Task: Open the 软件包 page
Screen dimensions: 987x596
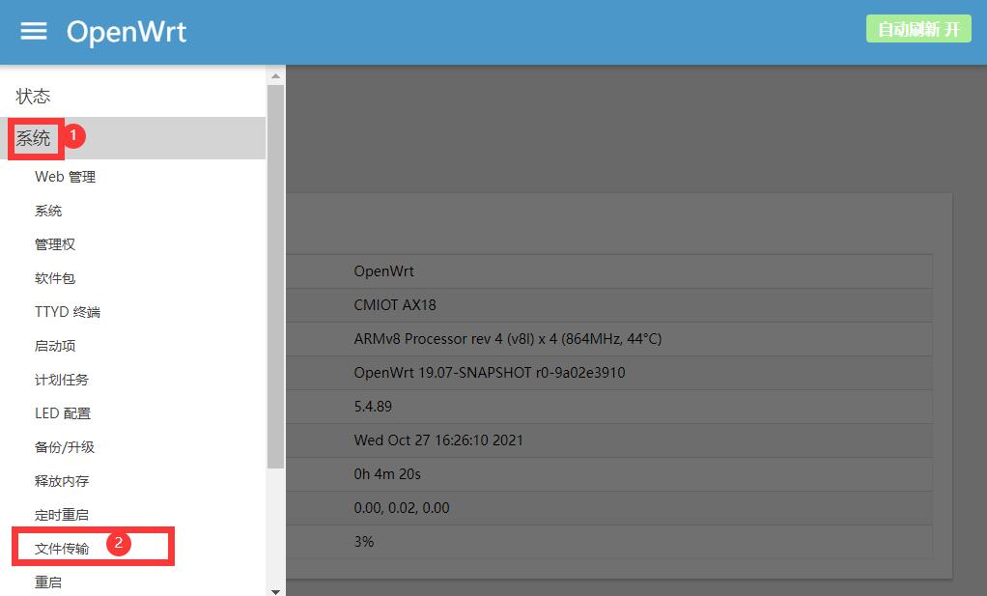Action: (55, 278)
